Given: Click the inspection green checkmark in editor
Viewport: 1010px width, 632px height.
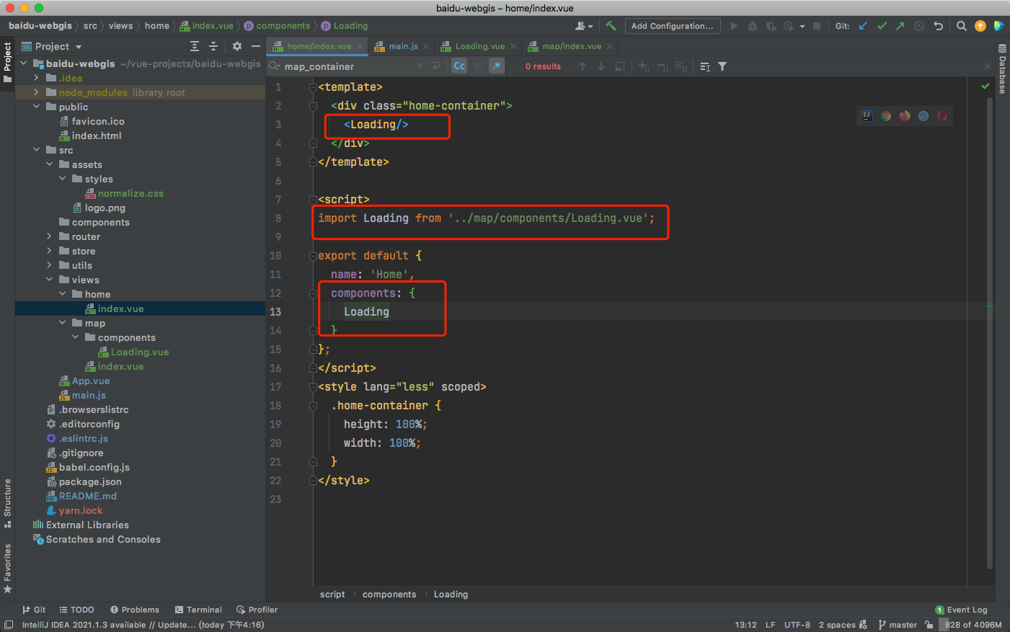Looking at the screenshot, I should 985,86.
